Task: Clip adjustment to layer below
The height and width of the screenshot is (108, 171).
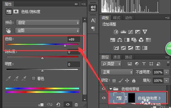Action: [x=41, y=105]
